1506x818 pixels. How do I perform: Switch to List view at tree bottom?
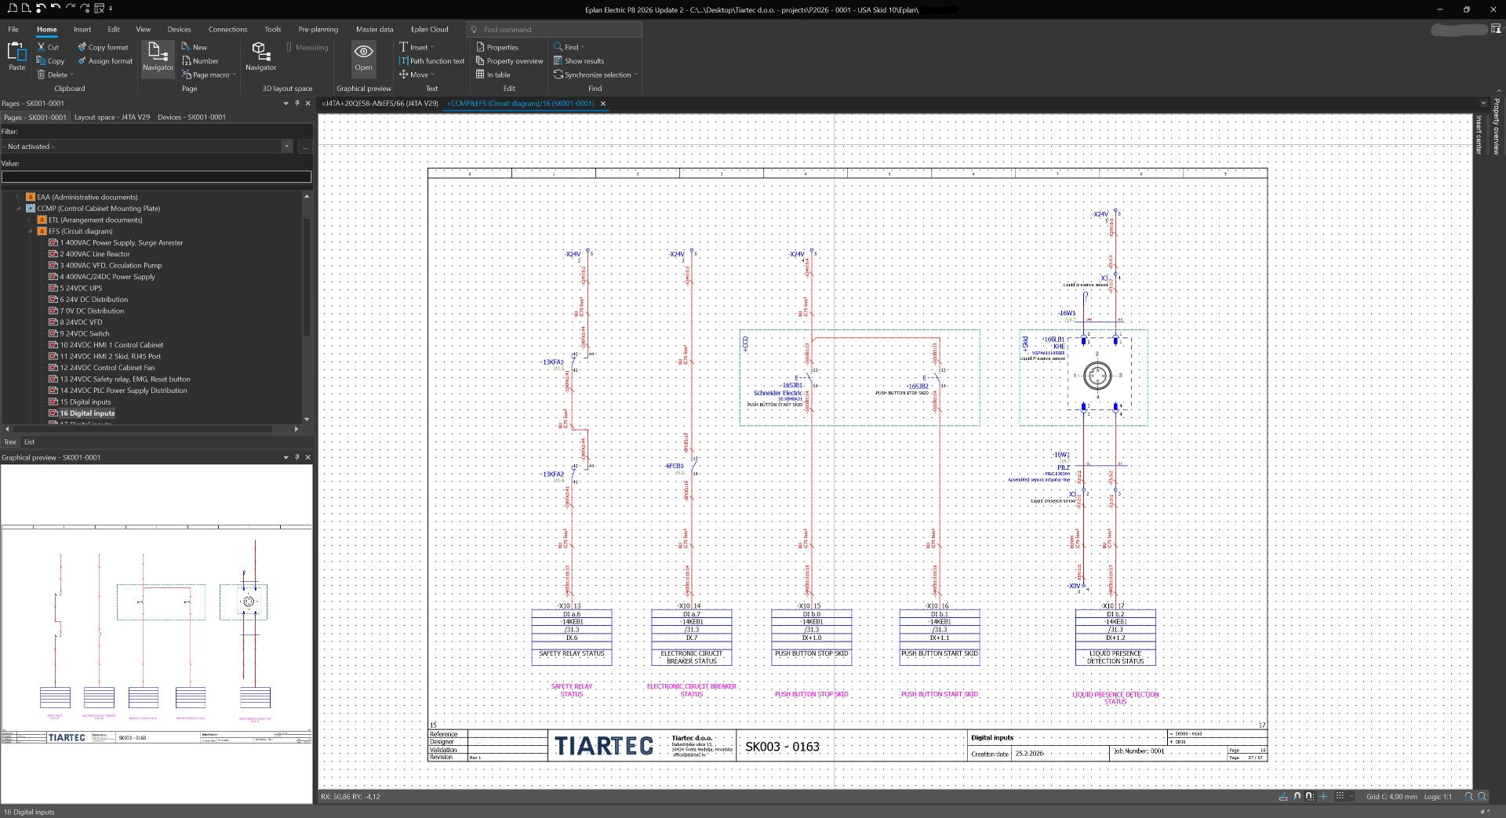pos(29,442)
